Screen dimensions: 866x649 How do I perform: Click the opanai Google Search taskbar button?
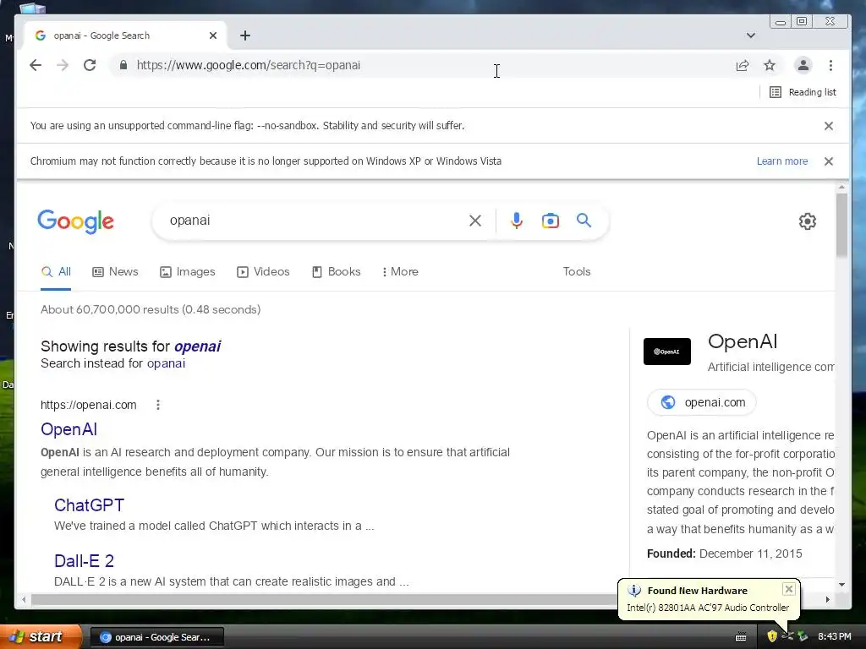click(156, 637)
